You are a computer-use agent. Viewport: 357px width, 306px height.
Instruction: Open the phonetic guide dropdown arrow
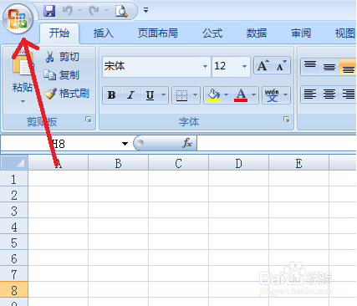pyautogui.click(x=286, y=95)
